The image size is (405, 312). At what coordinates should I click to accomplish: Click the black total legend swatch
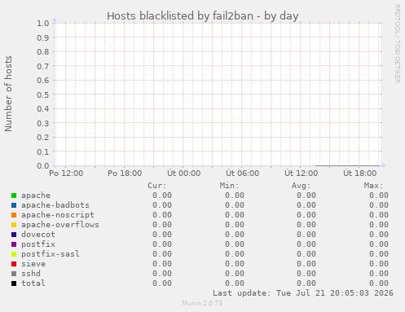pyautogui.click(x=14, y=283)
